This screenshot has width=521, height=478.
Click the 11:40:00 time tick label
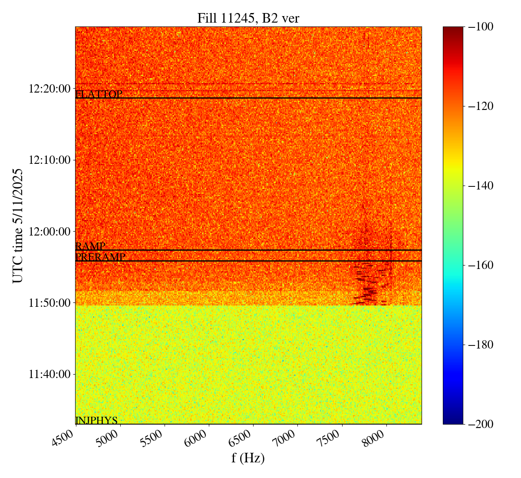(x=49, y=374)
